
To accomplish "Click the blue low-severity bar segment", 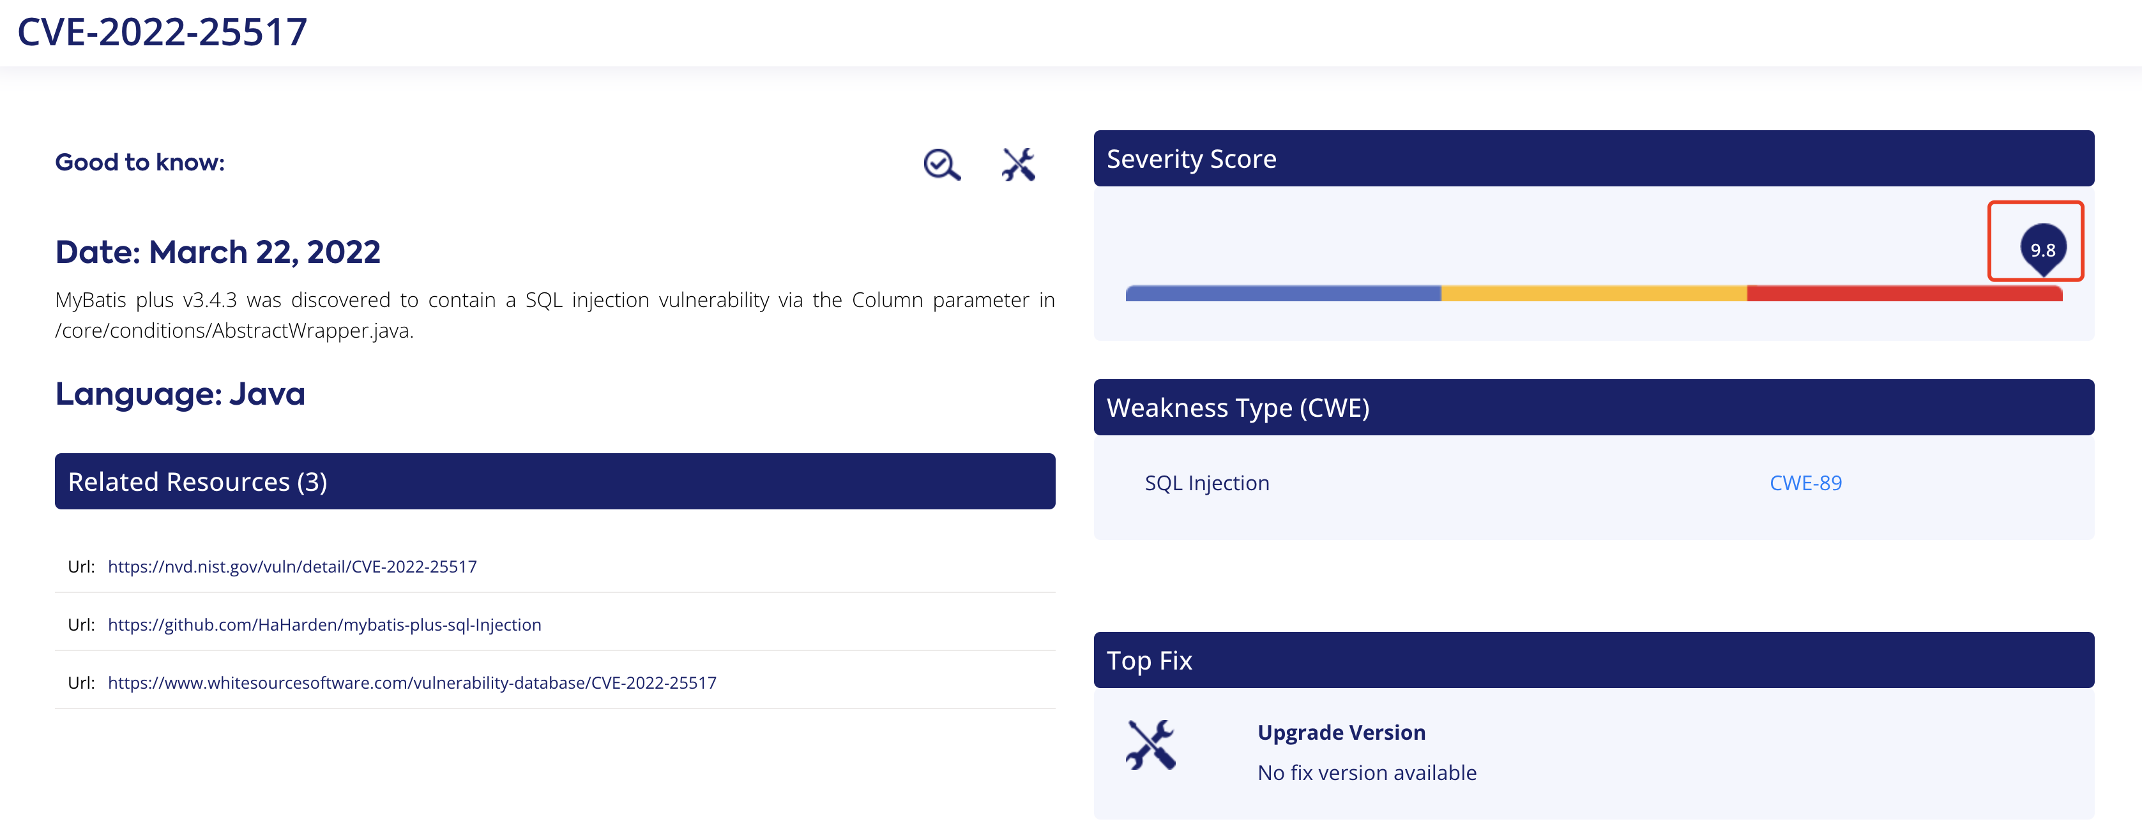I will [x=1282, y=293].
